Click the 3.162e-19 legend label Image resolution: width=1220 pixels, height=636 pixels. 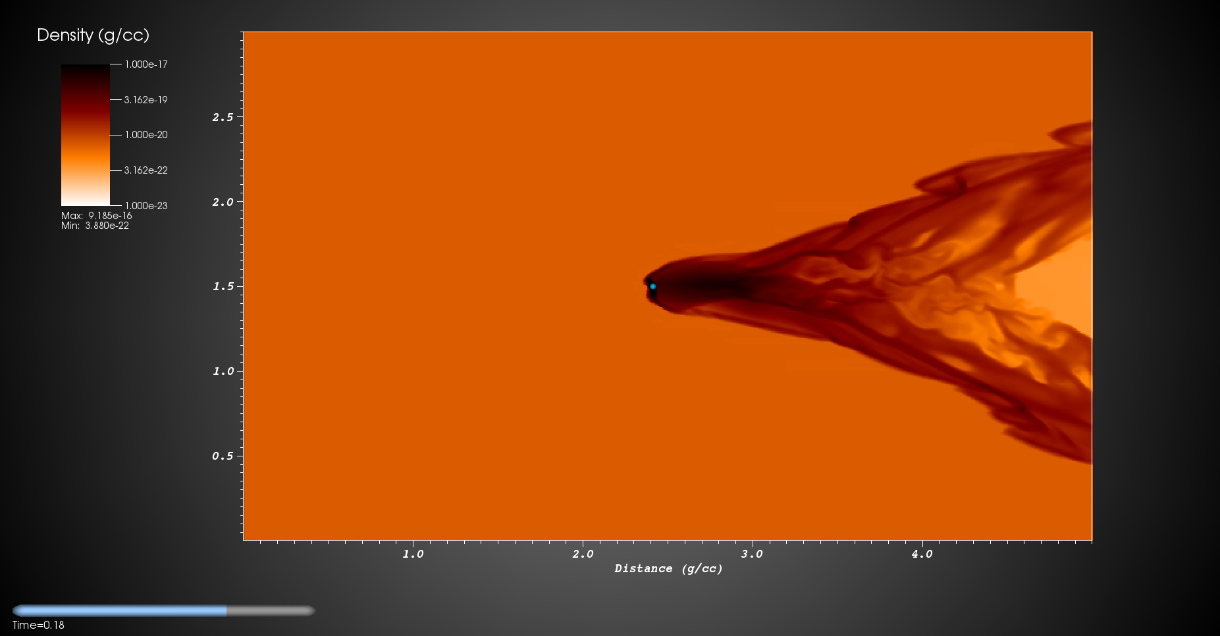coord(146,100)
